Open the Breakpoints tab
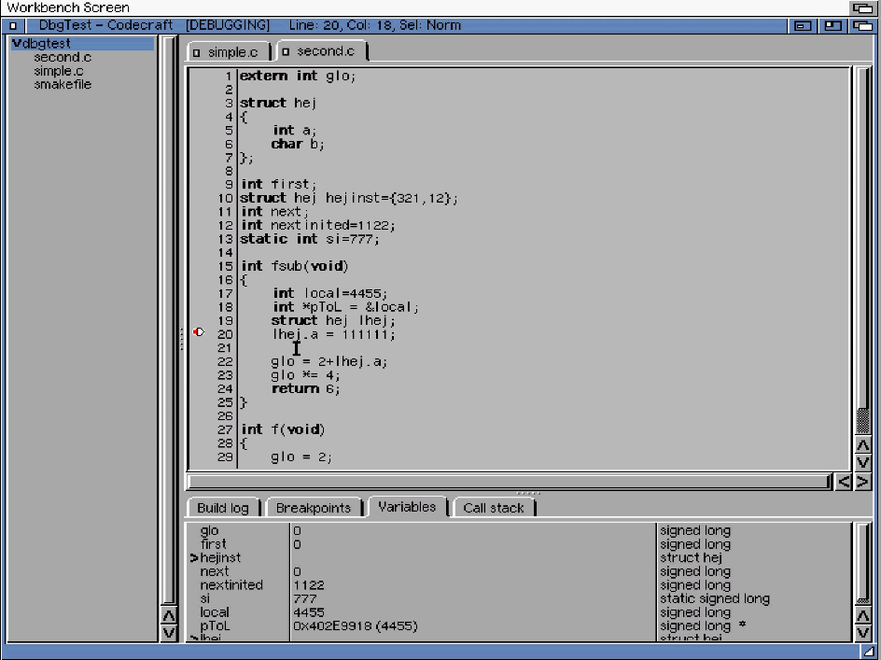The width and height of the screenshot is (881, 660). pos(314,508)
